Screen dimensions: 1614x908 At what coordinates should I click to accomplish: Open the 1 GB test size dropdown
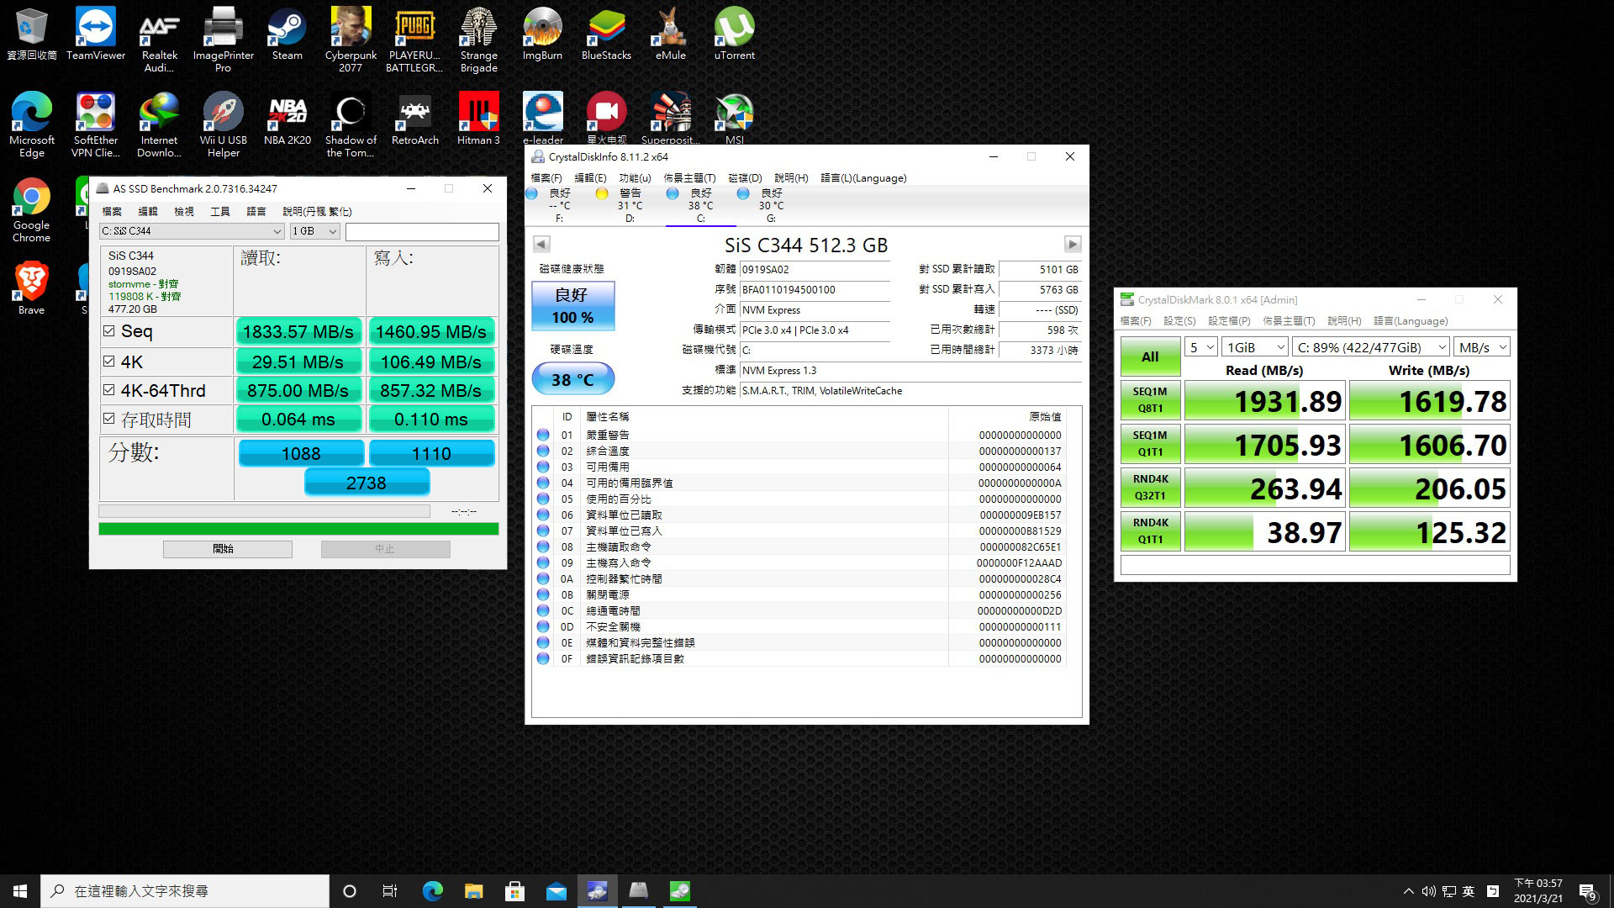(x=314, y=231)
